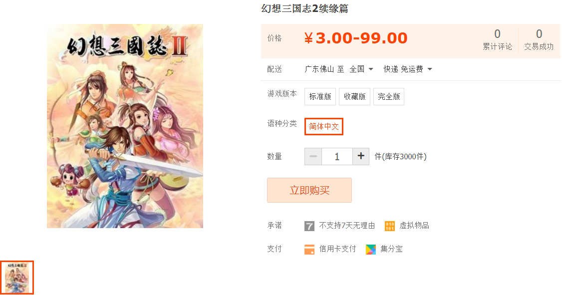Click the 集分宝 colorful icon
The height and width of the screenshot is (295, 562).
371,249
